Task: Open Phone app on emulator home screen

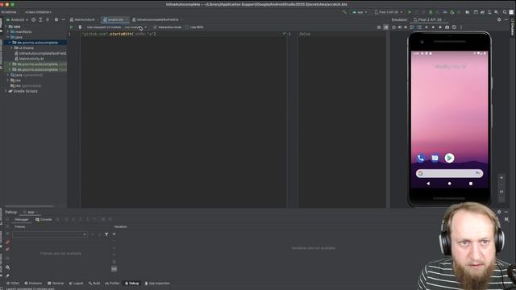Action: tap(420, 158)
